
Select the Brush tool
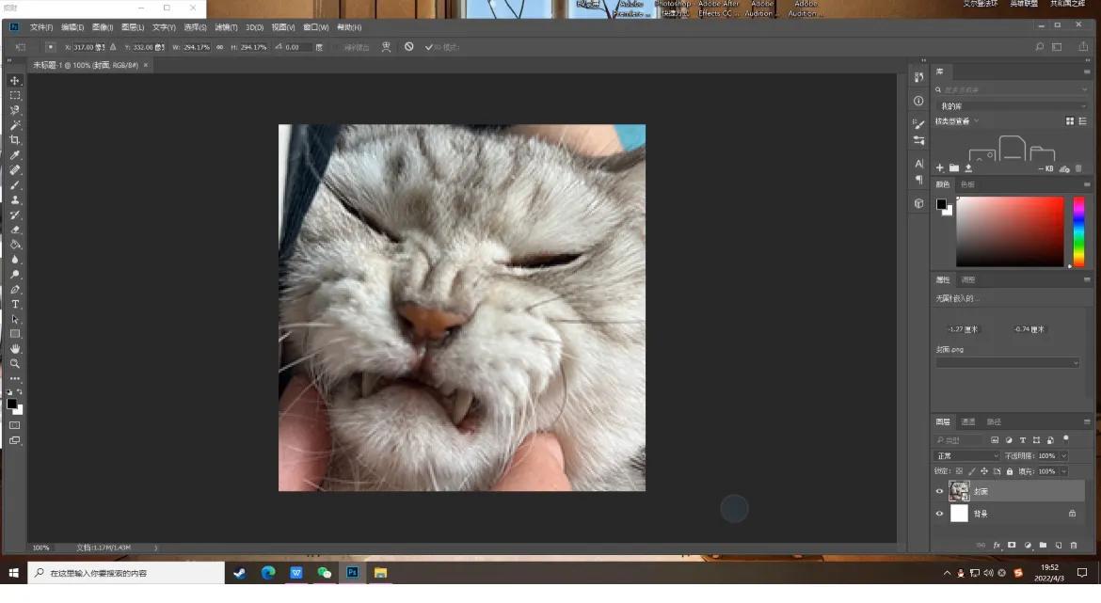click(x=15, y=184)
